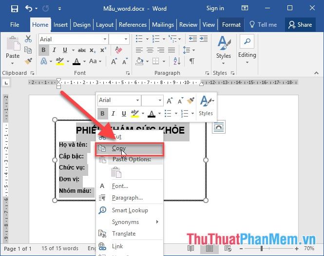This screenshot has height=256, width=324.
Task: Open Layout Options beside text box
Action: 219,127
